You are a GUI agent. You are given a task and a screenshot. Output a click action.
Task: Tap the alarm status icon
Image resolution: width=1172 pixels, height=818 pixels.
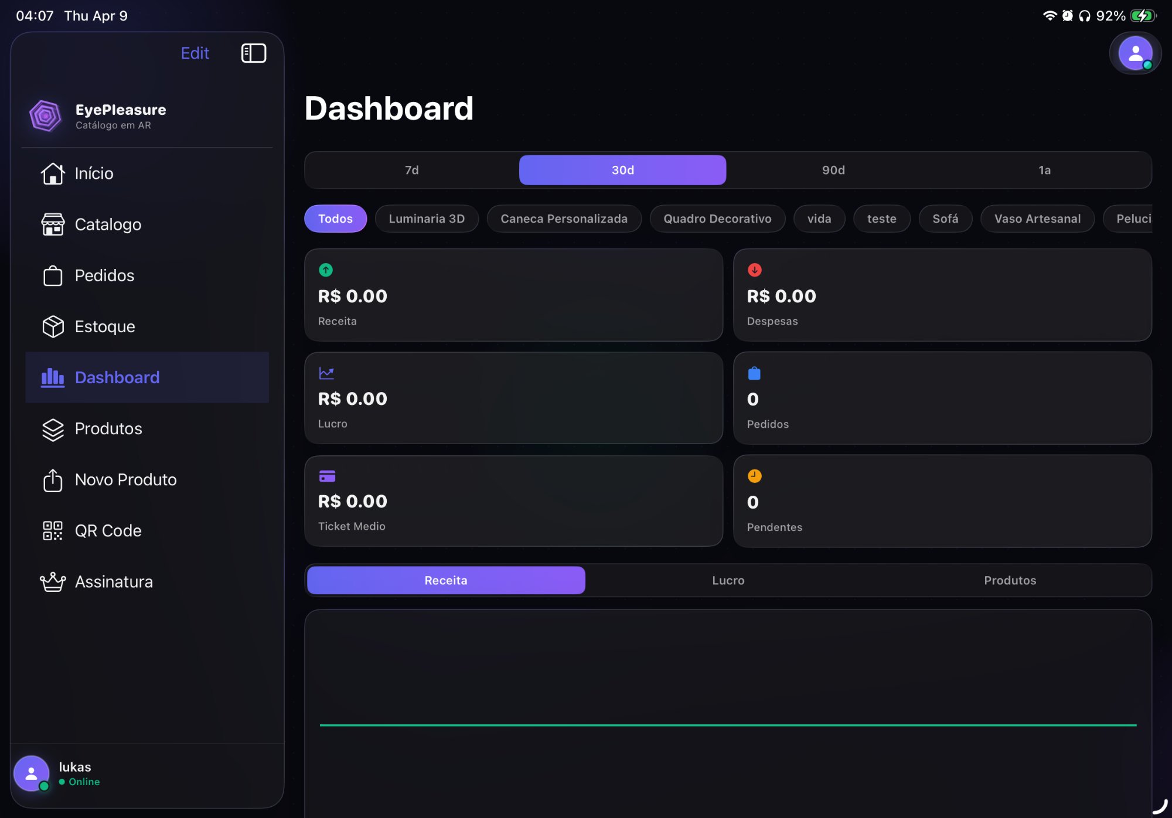[x=1067, y=16]
